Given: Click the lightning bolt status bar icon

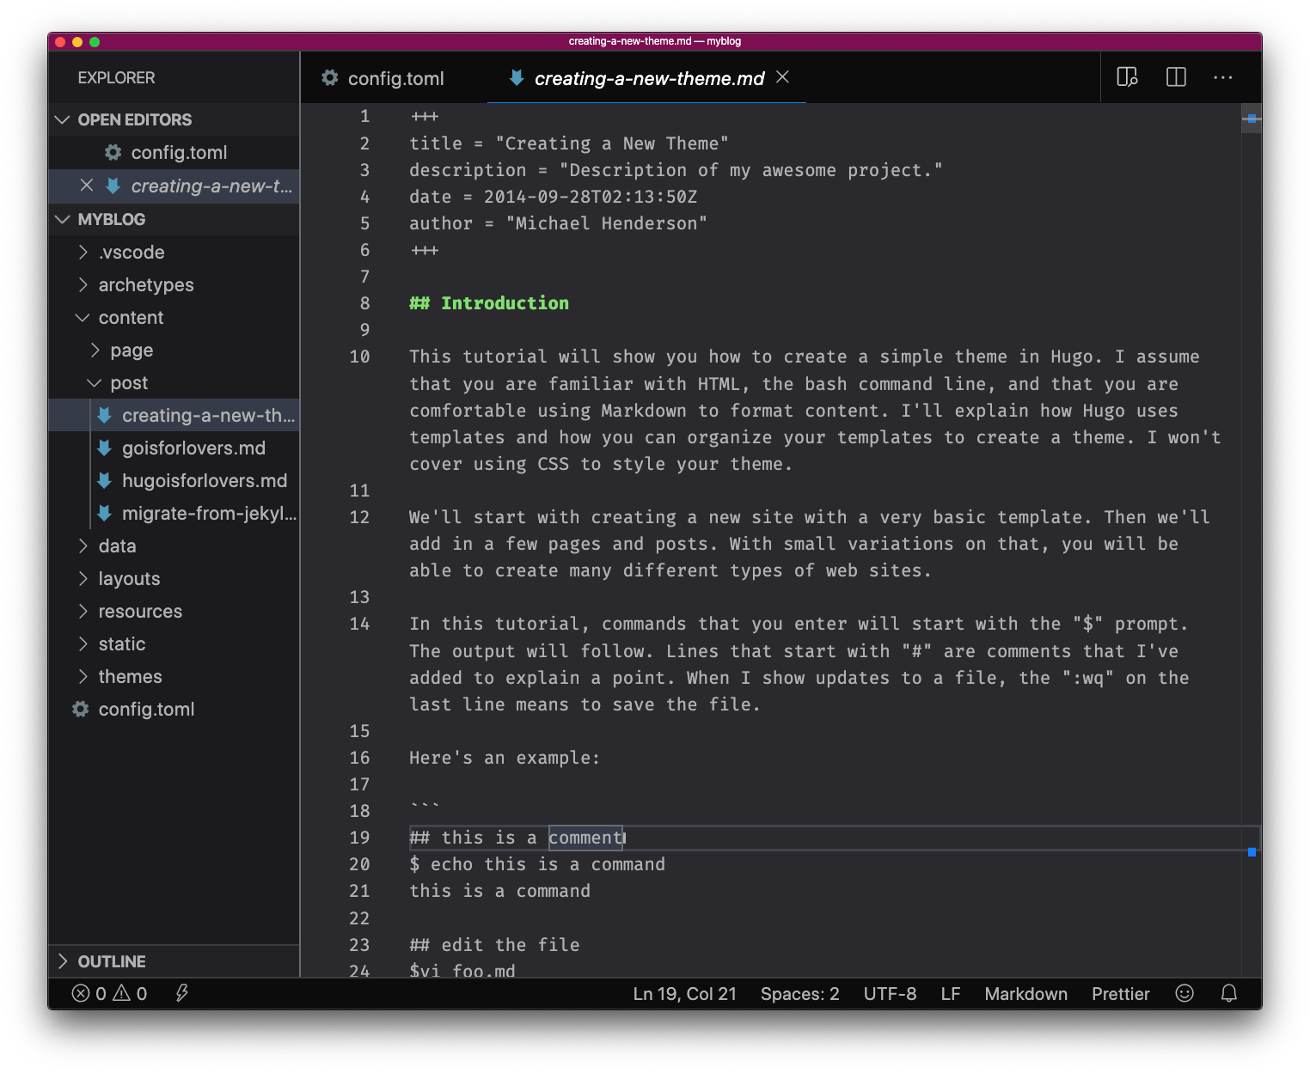Looking at the screenshot, I should [x=181, y=994].
